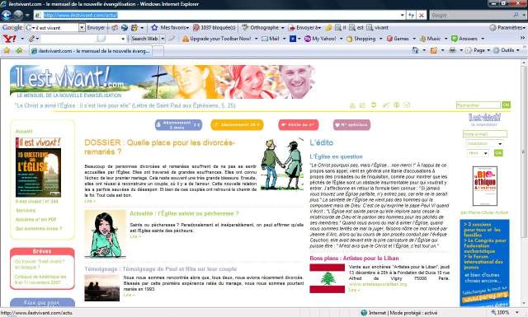Click the browser Back arrow button
528x317 pixels.
tap(7, 15)
